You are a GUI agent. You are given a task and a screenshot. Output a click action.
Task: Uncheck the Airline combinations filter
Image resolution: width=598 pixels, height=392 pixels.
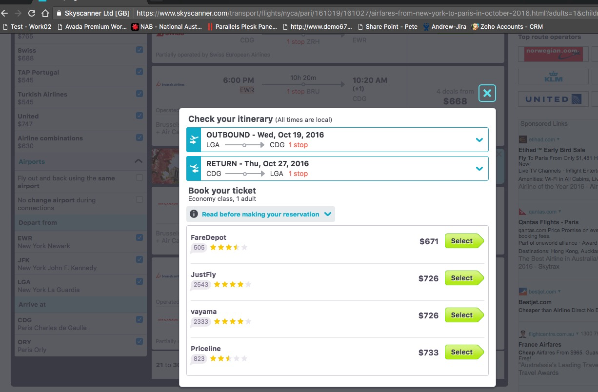pos(140,137)
